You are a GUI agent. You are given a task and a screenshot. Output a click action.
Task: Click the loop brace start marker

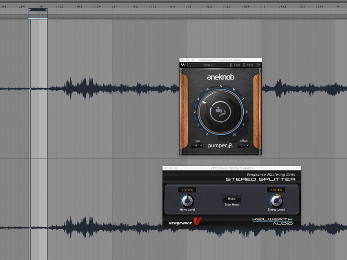coord(30,10)
